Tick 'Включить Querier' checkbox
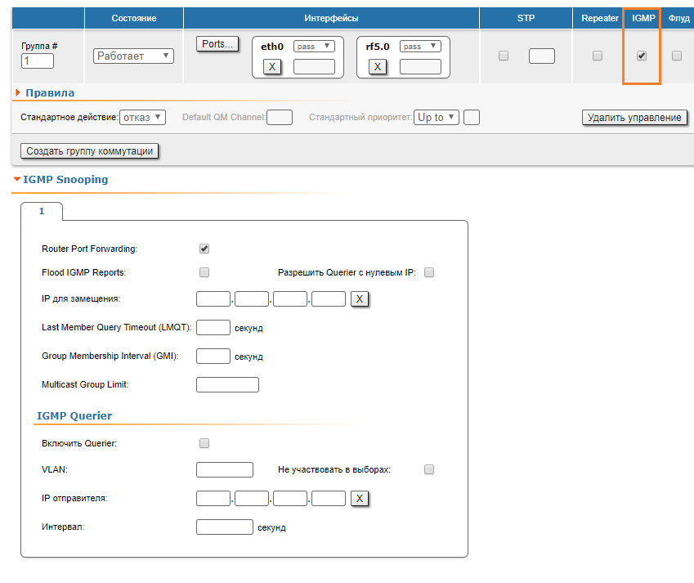694x583 pixels. pyautogui.click(x=204, y=443)
